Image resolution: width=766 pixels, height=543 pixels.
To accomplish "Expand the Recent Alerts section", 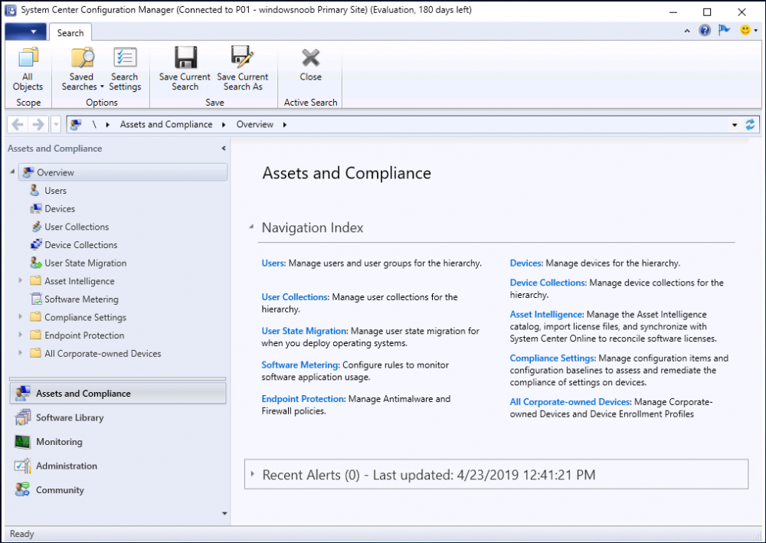I will 252,473.
